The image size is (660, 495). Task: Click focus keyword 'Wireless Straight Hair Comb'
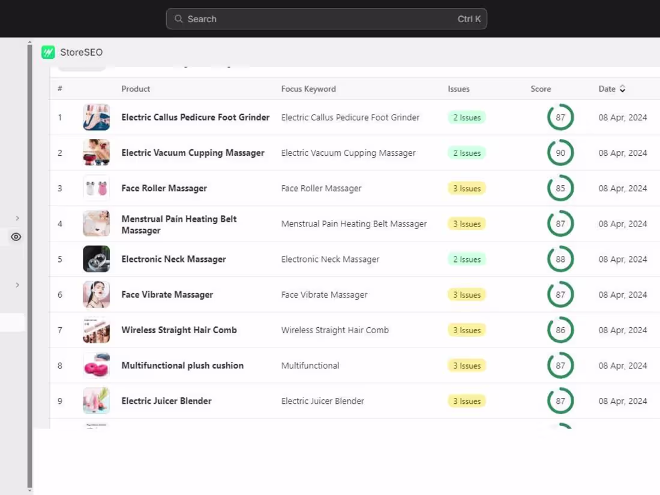(335, 330)
